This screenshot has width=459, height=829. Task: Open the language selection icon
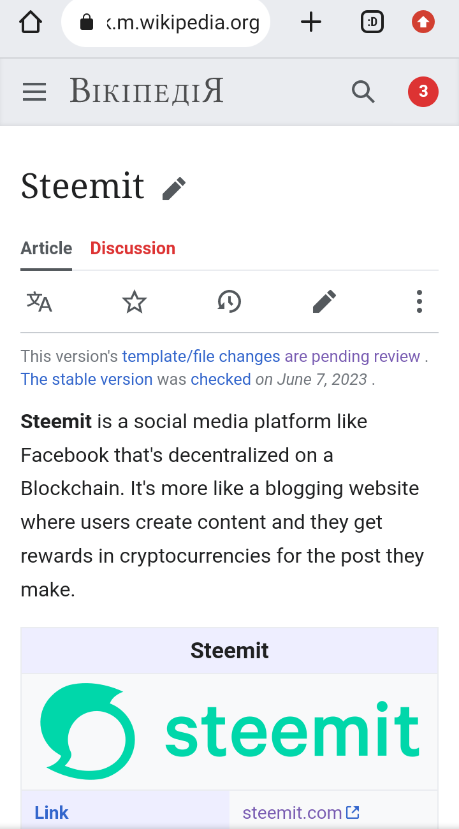[x=39, y=301]
